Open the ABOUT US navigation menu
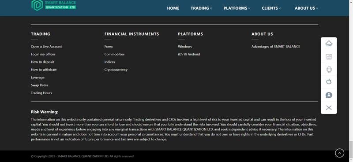Image resolution: width=353 pixels, height=162 pixels. point(306,8)
